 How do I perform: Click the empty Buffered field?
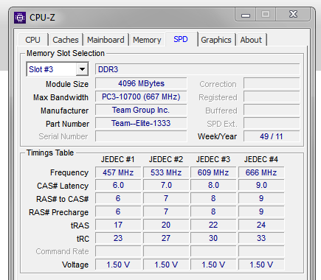click(x=272, y=110)
